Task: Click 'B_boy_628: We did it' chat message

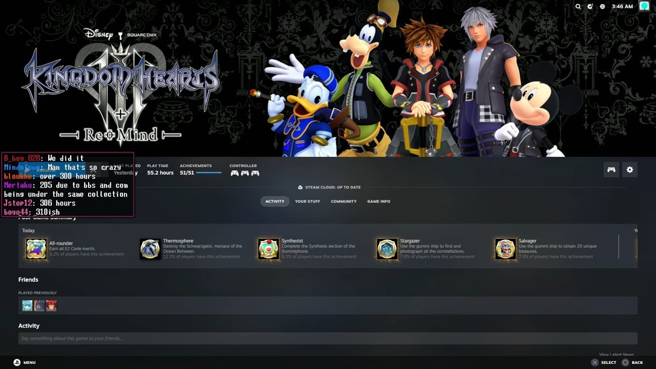Action: point(44,158)
